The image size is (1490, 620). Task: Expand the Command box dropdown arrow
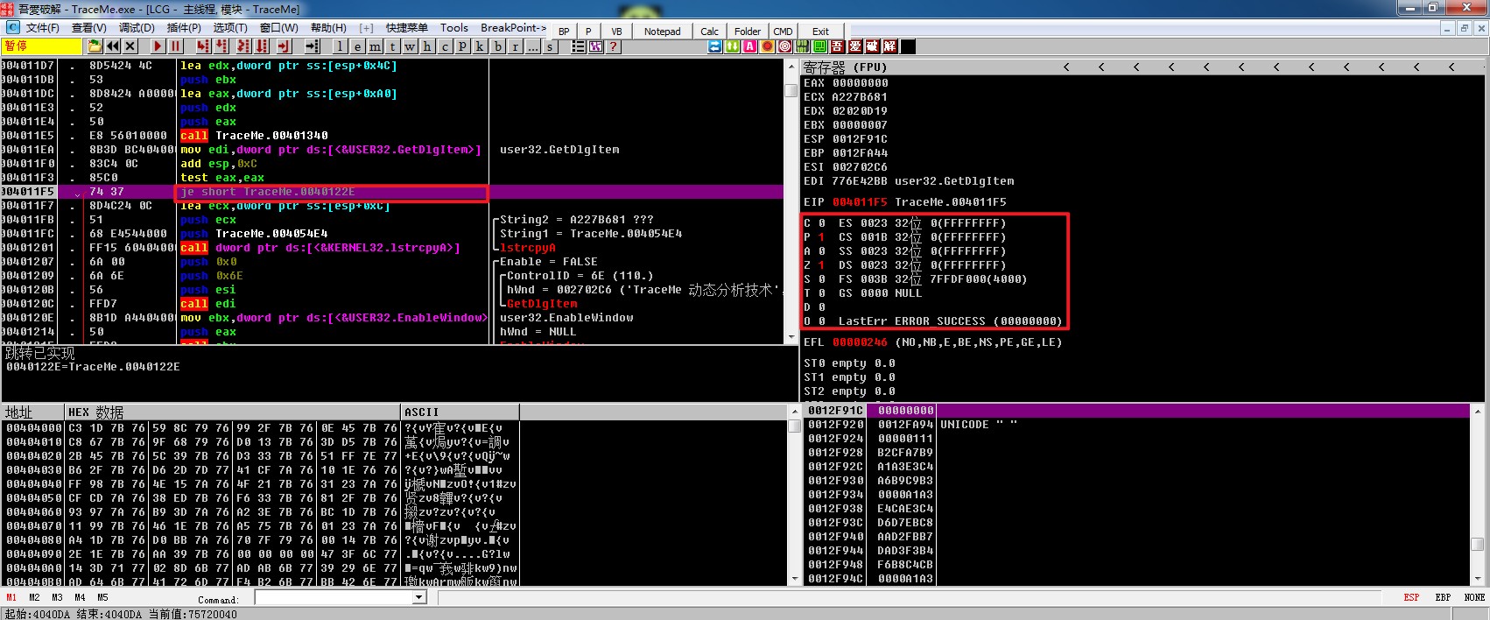419,597
